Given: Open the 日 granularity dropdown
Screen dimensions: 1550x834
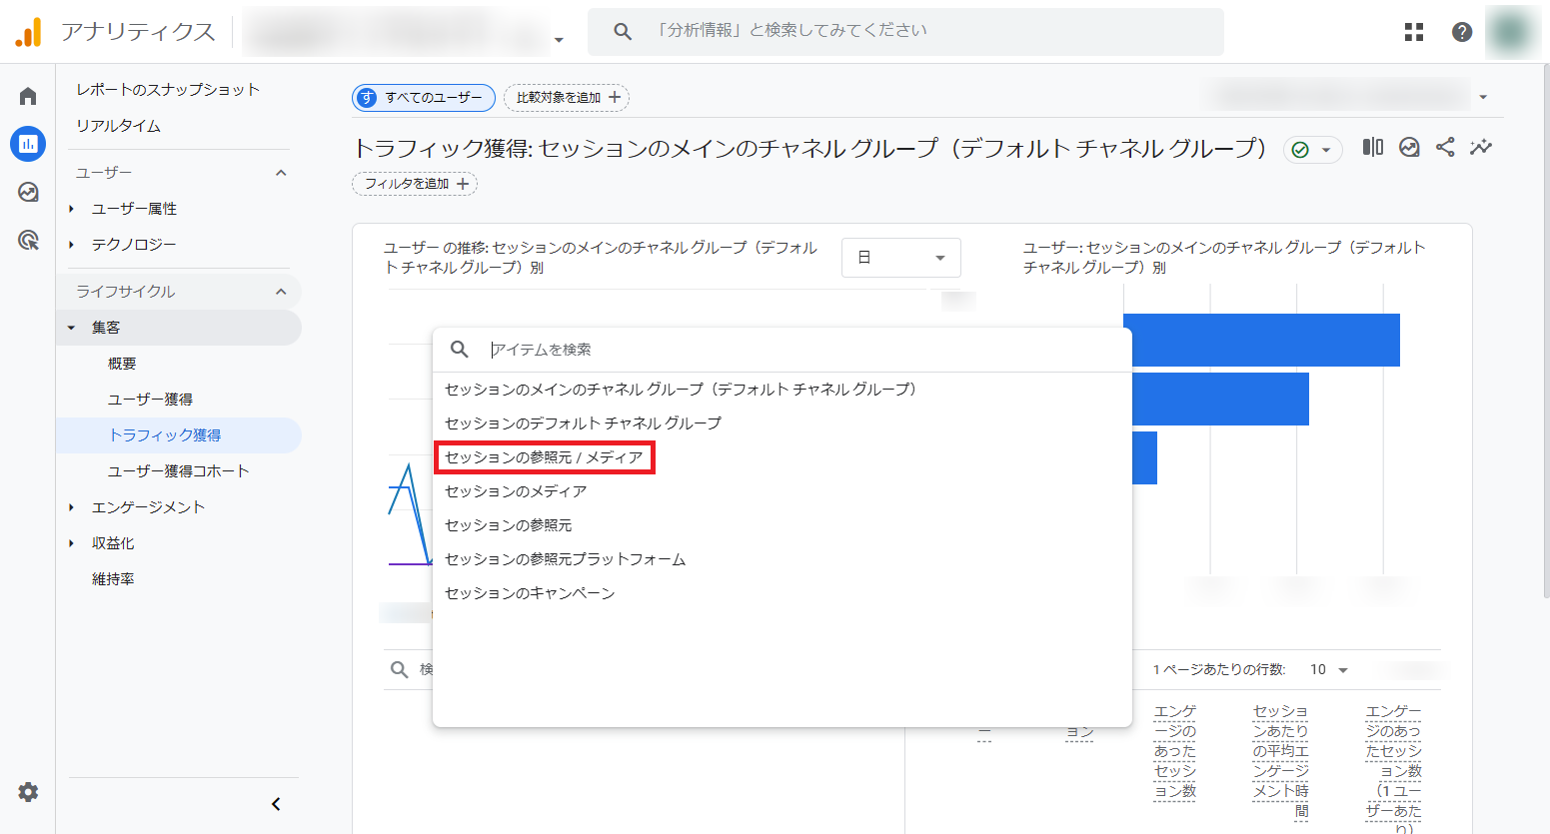Looking at the screenshot, I should coord(900,258).
